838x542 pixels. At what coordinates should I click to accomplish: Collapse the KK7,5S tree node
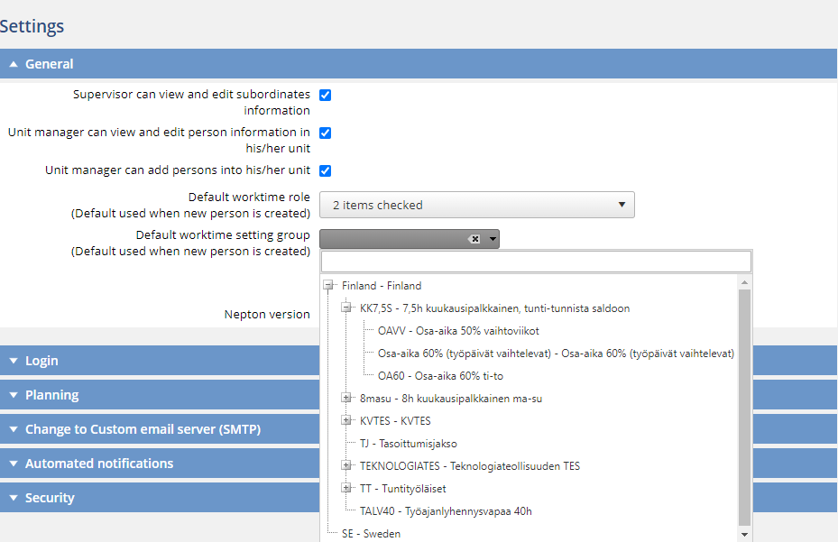click(x=346, y=308)
